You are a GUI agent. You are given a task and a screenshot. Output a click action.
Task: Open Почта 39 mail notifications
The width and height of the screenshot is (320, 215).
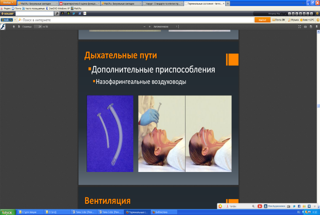(x=278, y=20)
